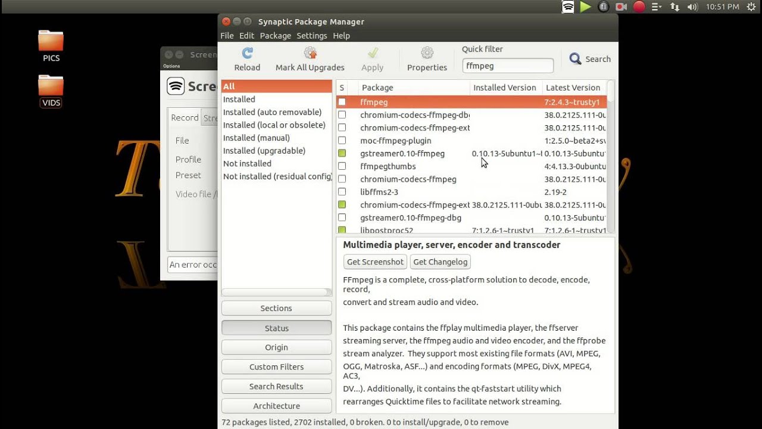This screenshot has width=762, height=429.
Task: Mark ffmpegthumbs status checkbox
Action: pos(342,166)
